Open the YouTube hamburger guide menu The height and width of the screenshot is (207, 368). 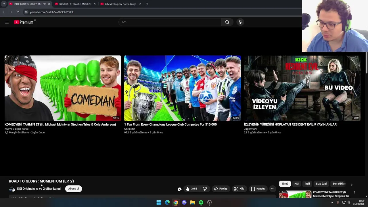pos(7,22)
